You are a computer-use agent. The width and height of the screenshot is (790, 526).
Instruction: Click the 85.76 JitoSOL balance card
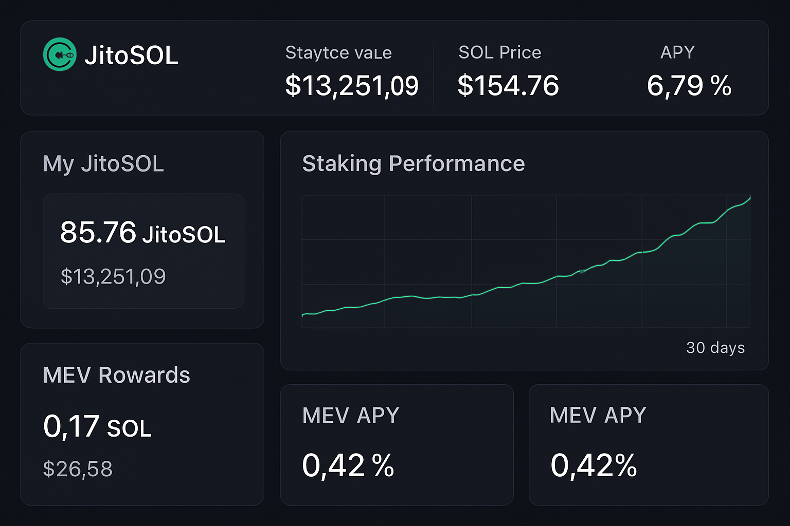click(143, 251)
